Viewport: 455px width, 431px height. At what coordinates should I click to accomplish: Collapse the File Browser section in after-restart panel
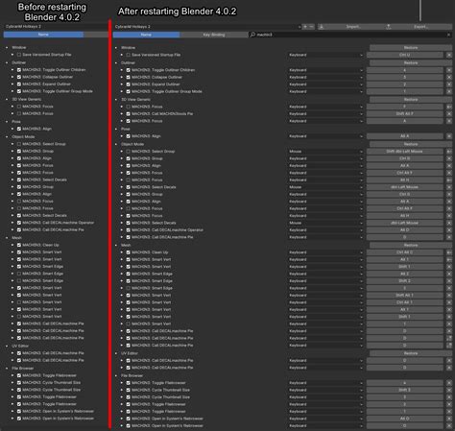point(116,375)
